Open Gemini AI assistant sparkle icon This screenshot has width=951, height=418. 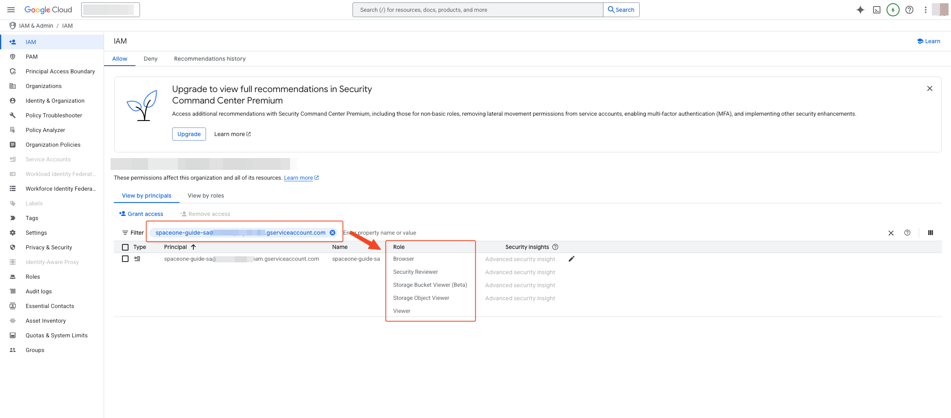tap(860, 10)
